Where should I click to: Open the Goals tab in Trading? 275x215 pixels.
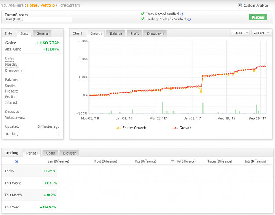50,153
